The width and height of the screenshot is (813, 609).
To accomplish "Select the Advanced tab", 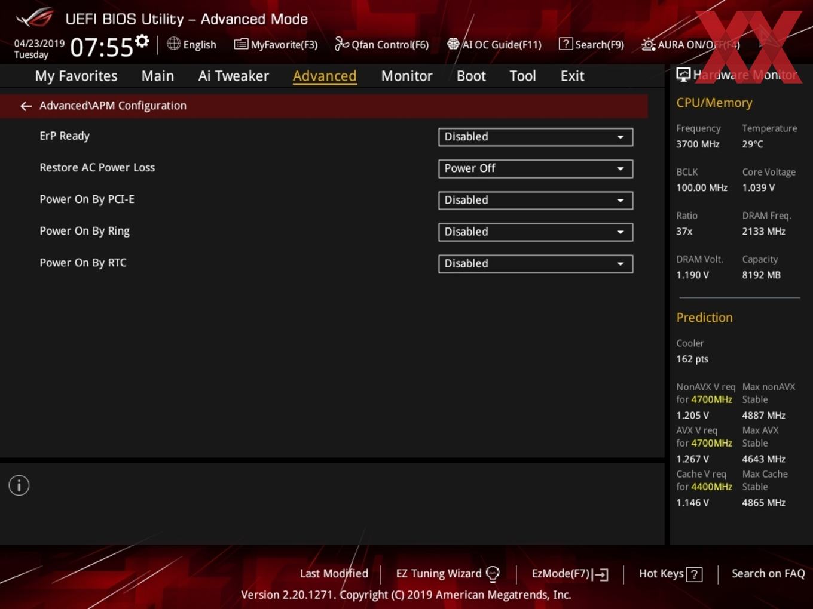I will pos(325,76).
